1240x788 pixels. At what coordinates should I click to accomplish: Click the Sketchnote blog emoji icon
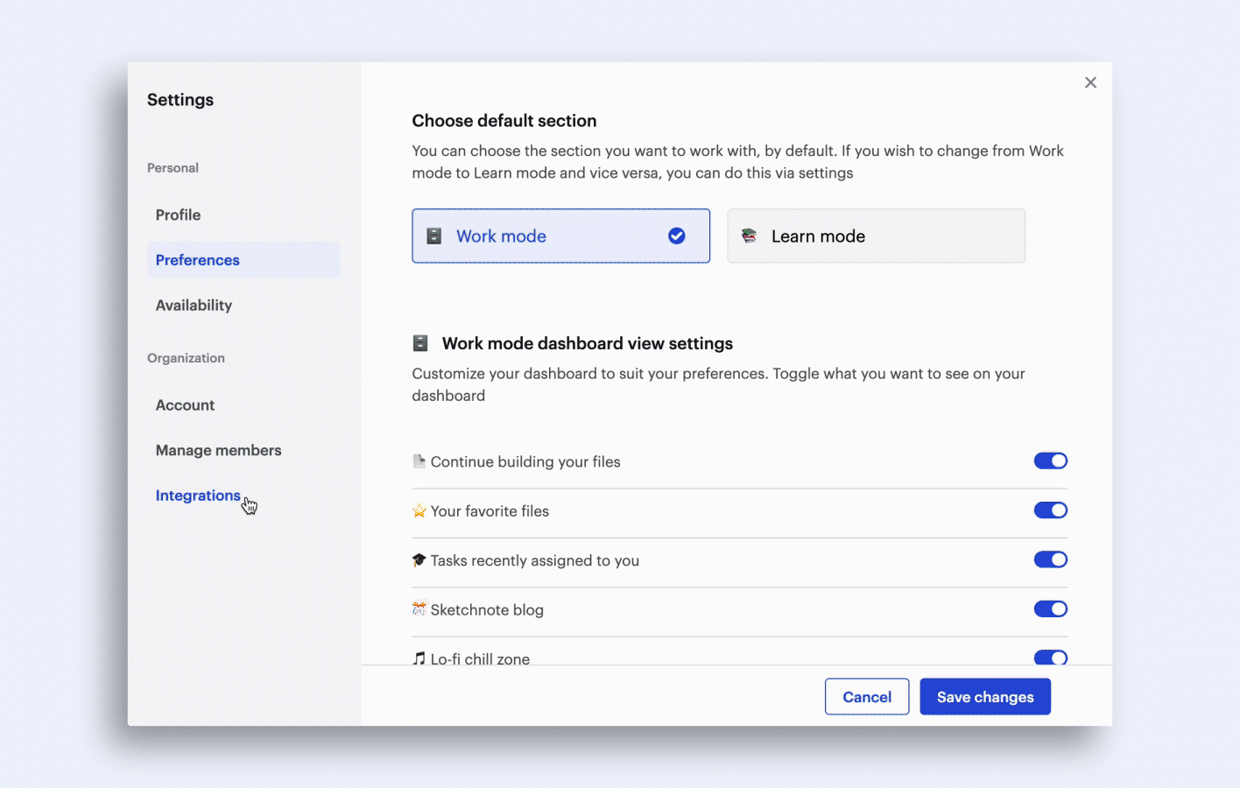(419, 609)
